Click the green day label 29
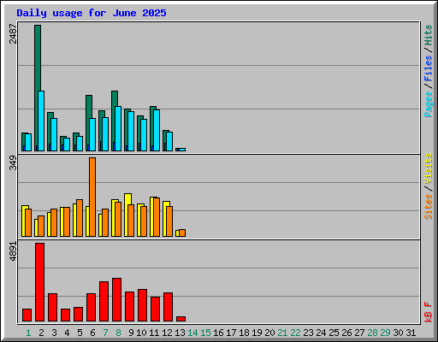The image size is (438, 342). 385,333
